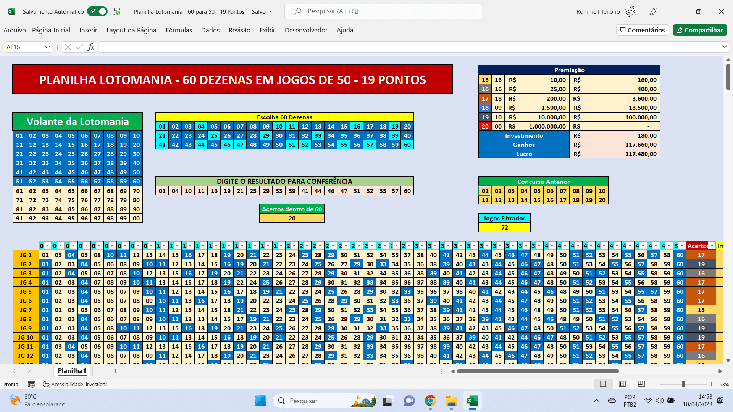Select the Lucro value 117.480,00 cell
The width and height of the screenshot is (733, 412).
(x=615, y=154)
